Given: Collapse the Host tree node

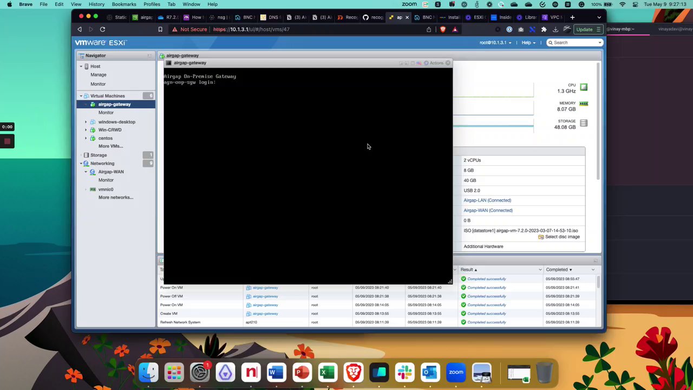Looking at the screenshot, I should (x=81, y=66).
